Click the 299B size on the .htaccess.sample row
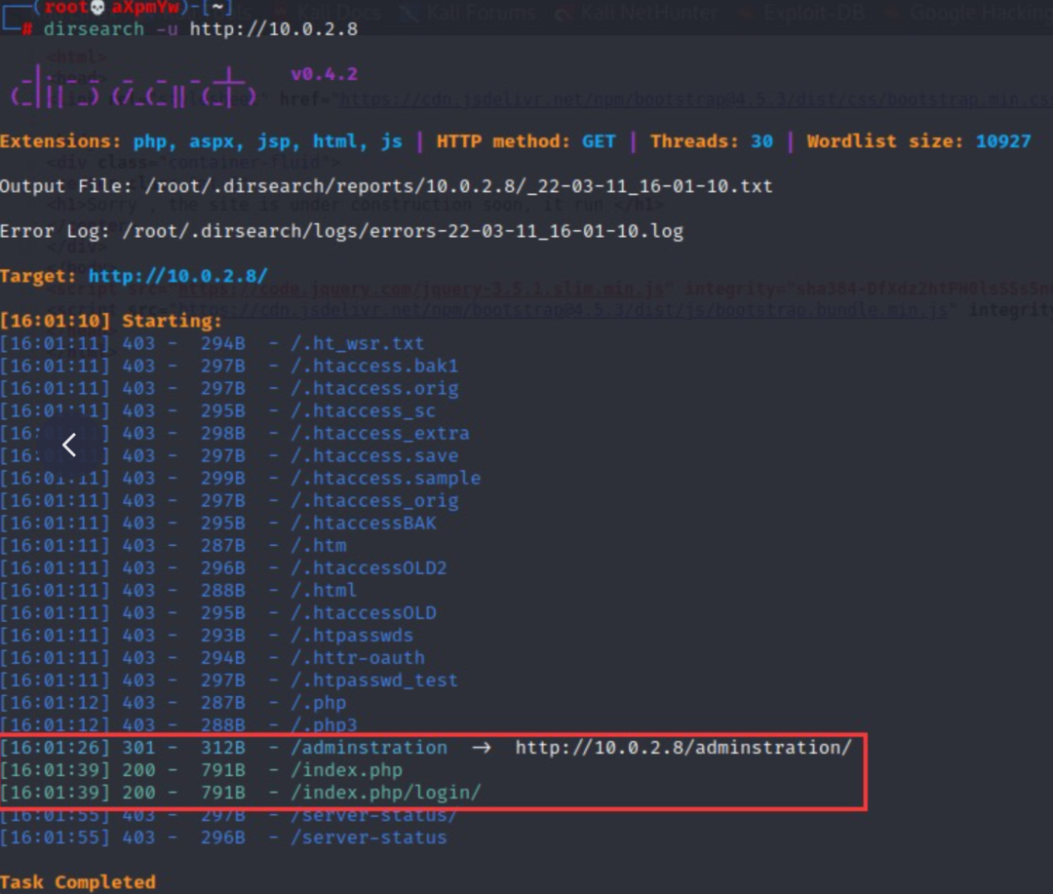The height and width of the screenshot is (894, 1053). tap(223, 479)
